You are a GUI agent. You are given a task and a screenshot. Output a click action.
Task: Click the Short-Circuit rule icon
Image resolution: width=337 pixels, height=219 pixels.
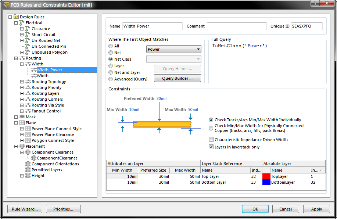(28, 35)
